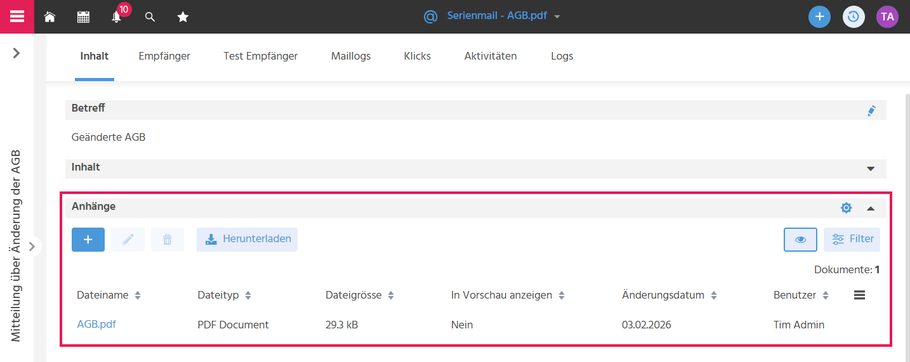Open the Logs tab

(x=562, y=56)
